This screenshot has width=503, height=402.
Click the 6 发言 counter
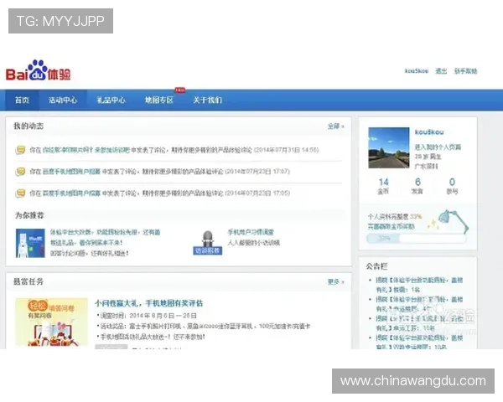click(417, 186)
